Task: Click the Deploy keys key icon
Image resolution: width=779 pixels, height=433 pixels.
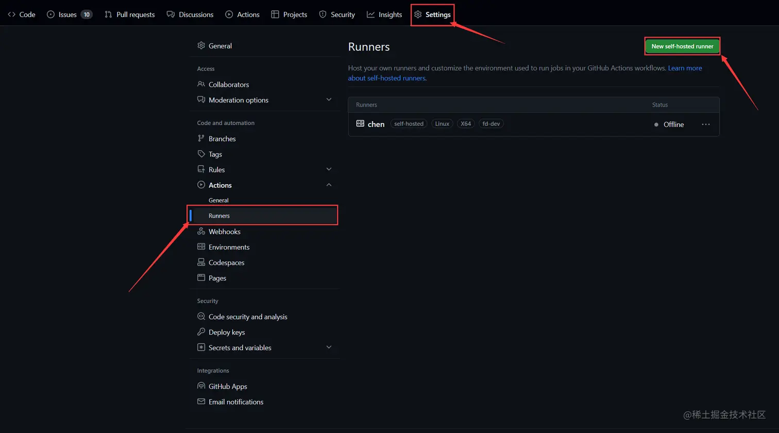Action: tap(201, 332)
